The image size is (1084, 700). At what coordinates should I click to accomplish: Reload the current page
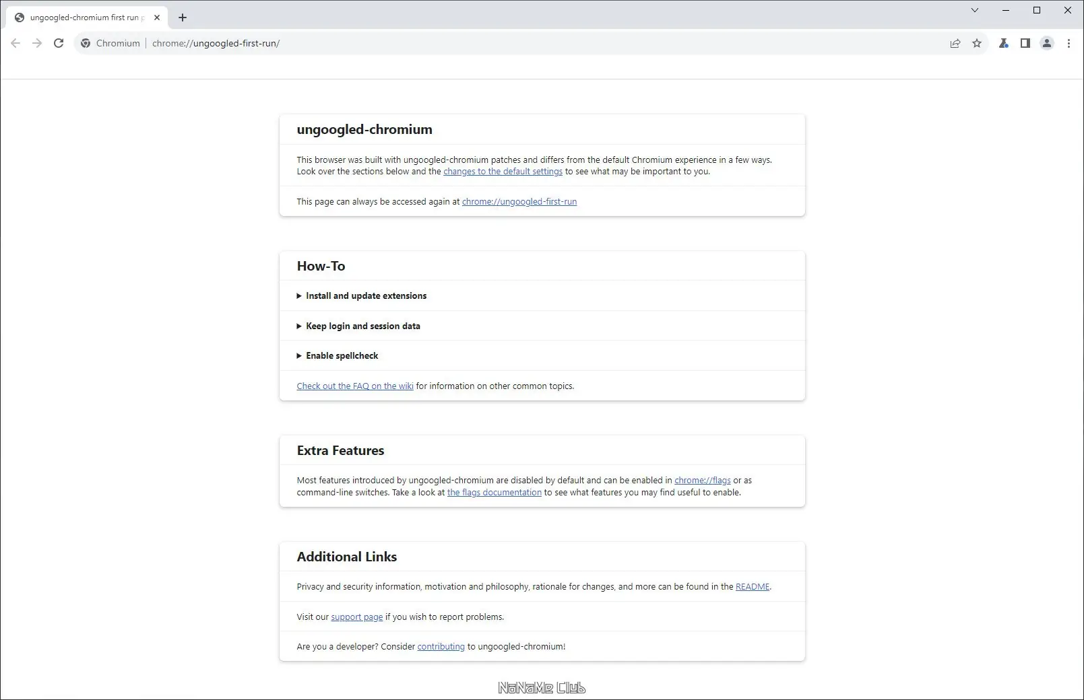pos(59,43)
